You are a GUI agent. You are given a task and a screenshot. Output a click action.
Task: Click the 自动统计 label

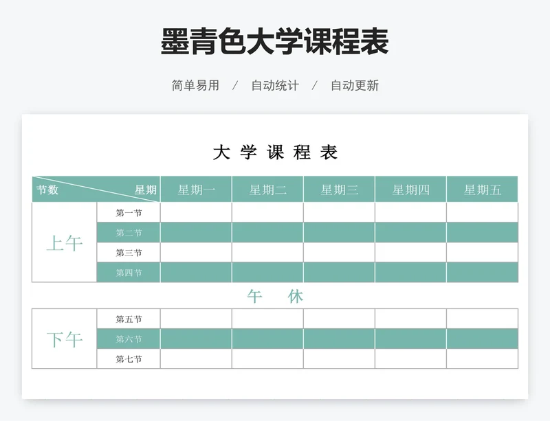pyautogui.click(x=275, y=85)
